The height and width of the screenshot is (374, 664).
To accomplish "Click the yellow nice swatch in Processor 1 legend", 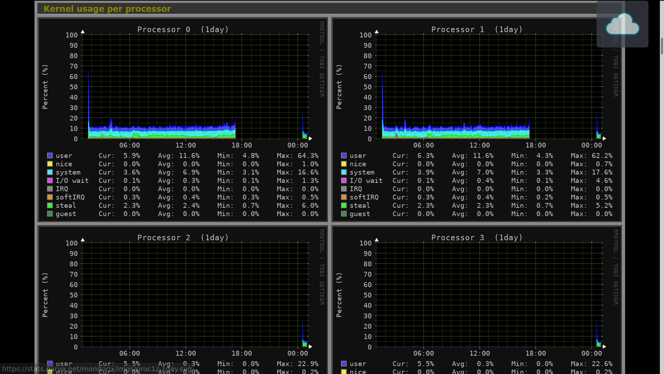I will (344, 164).
